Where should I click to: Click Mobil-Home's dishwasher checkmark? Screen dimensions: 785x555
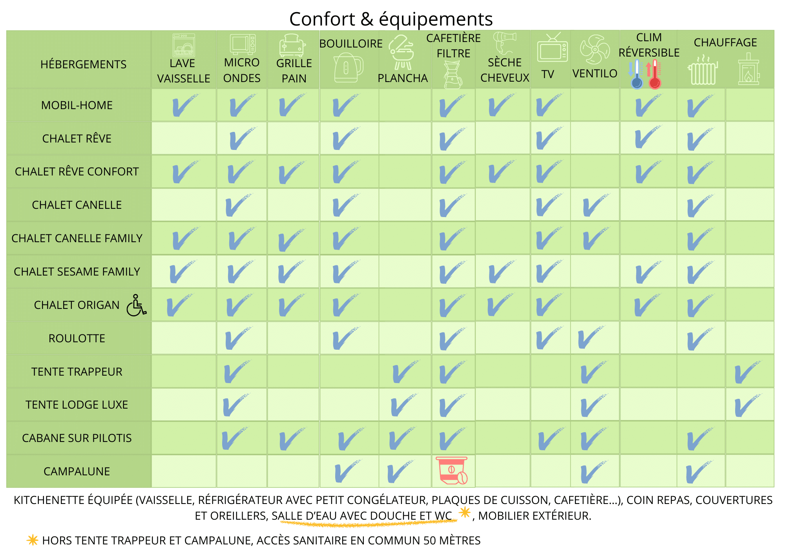pos(184,105)
